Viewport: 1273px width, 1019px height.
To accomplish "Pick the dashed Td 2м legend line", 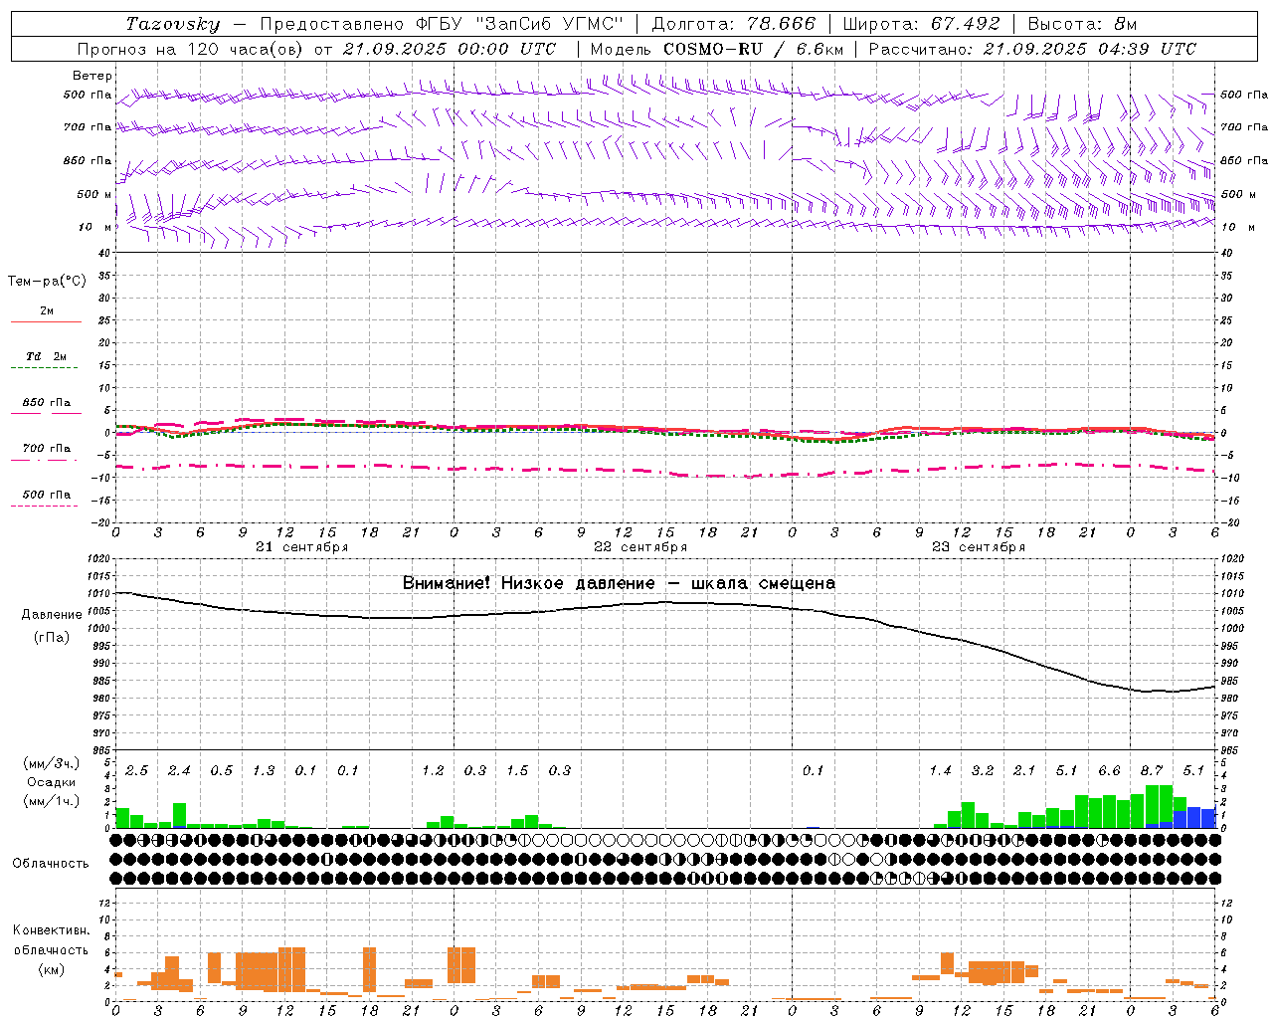I will (44, 368).
